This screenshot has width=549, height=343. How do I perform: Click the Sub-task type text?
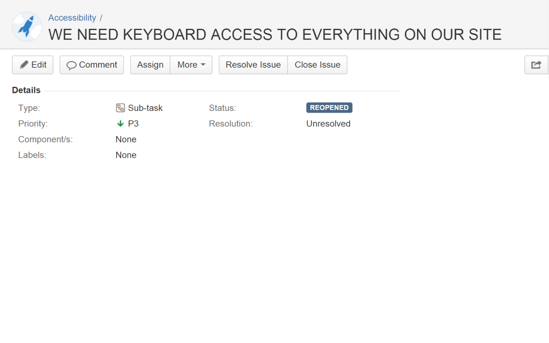[145, 108]
